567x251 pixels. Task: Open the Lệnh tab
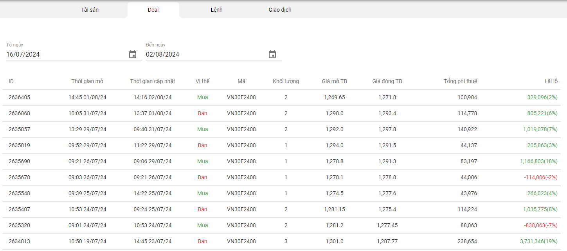click(x=216, y=10)
